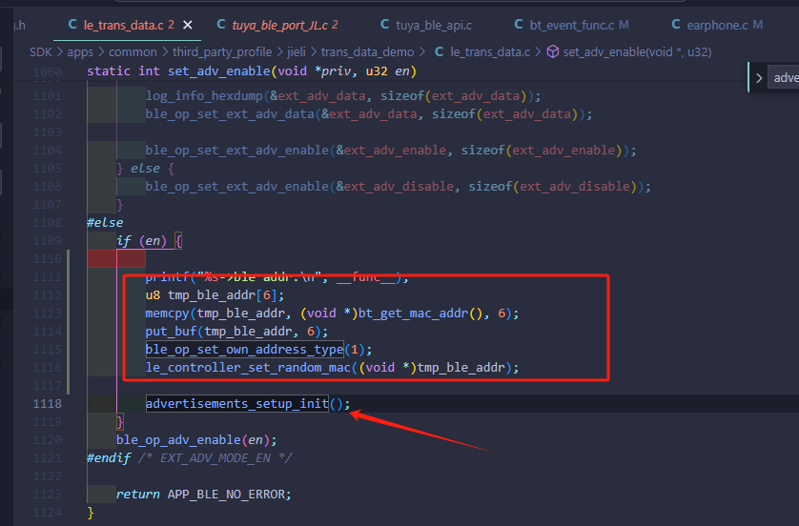
Task: Click ble_op_set_own_address_type on line 1115
Action: click(245, 350)
